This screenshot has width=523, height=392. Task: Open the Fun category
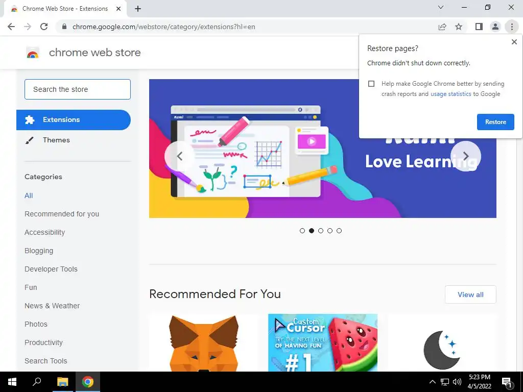pos(31,287)
